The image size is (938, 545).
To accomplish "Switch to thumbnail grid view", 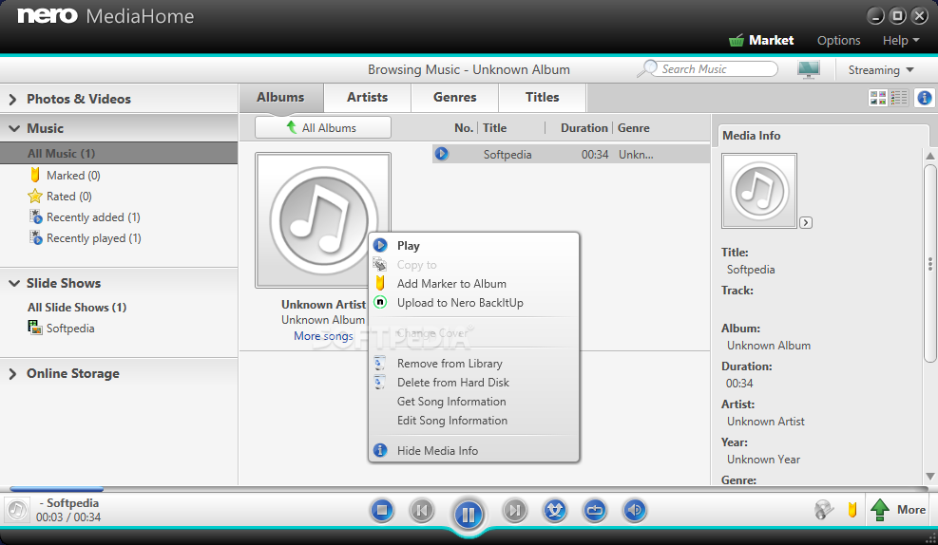I will click(877, 98).
